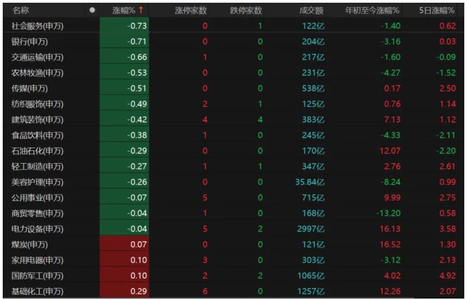Click the 名称 column header
Screen dimensions: 467x299
(21, 10)
